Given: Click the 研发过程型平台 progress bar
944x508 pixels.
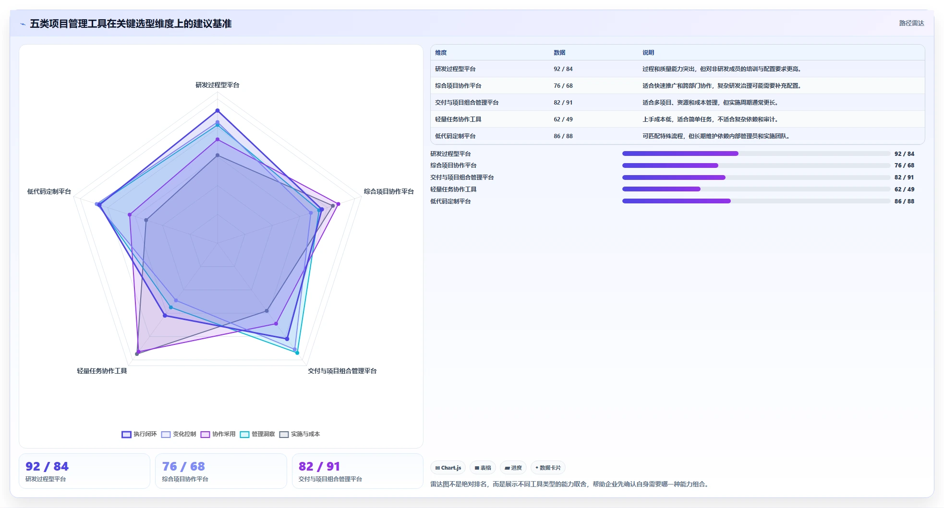Looking at the screenshot, I should click(x=756, y=154).
